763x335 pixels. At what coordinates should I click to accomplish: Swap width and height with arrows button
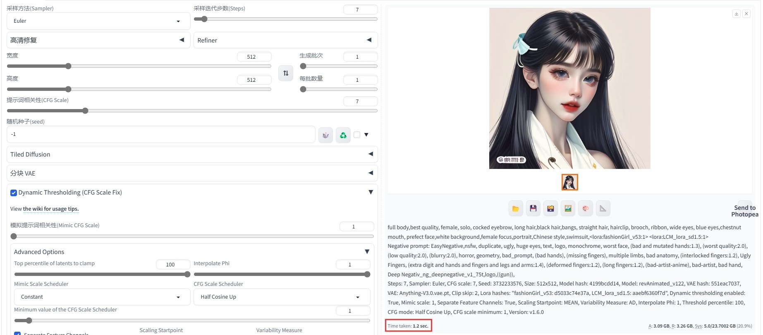point(286,73)
